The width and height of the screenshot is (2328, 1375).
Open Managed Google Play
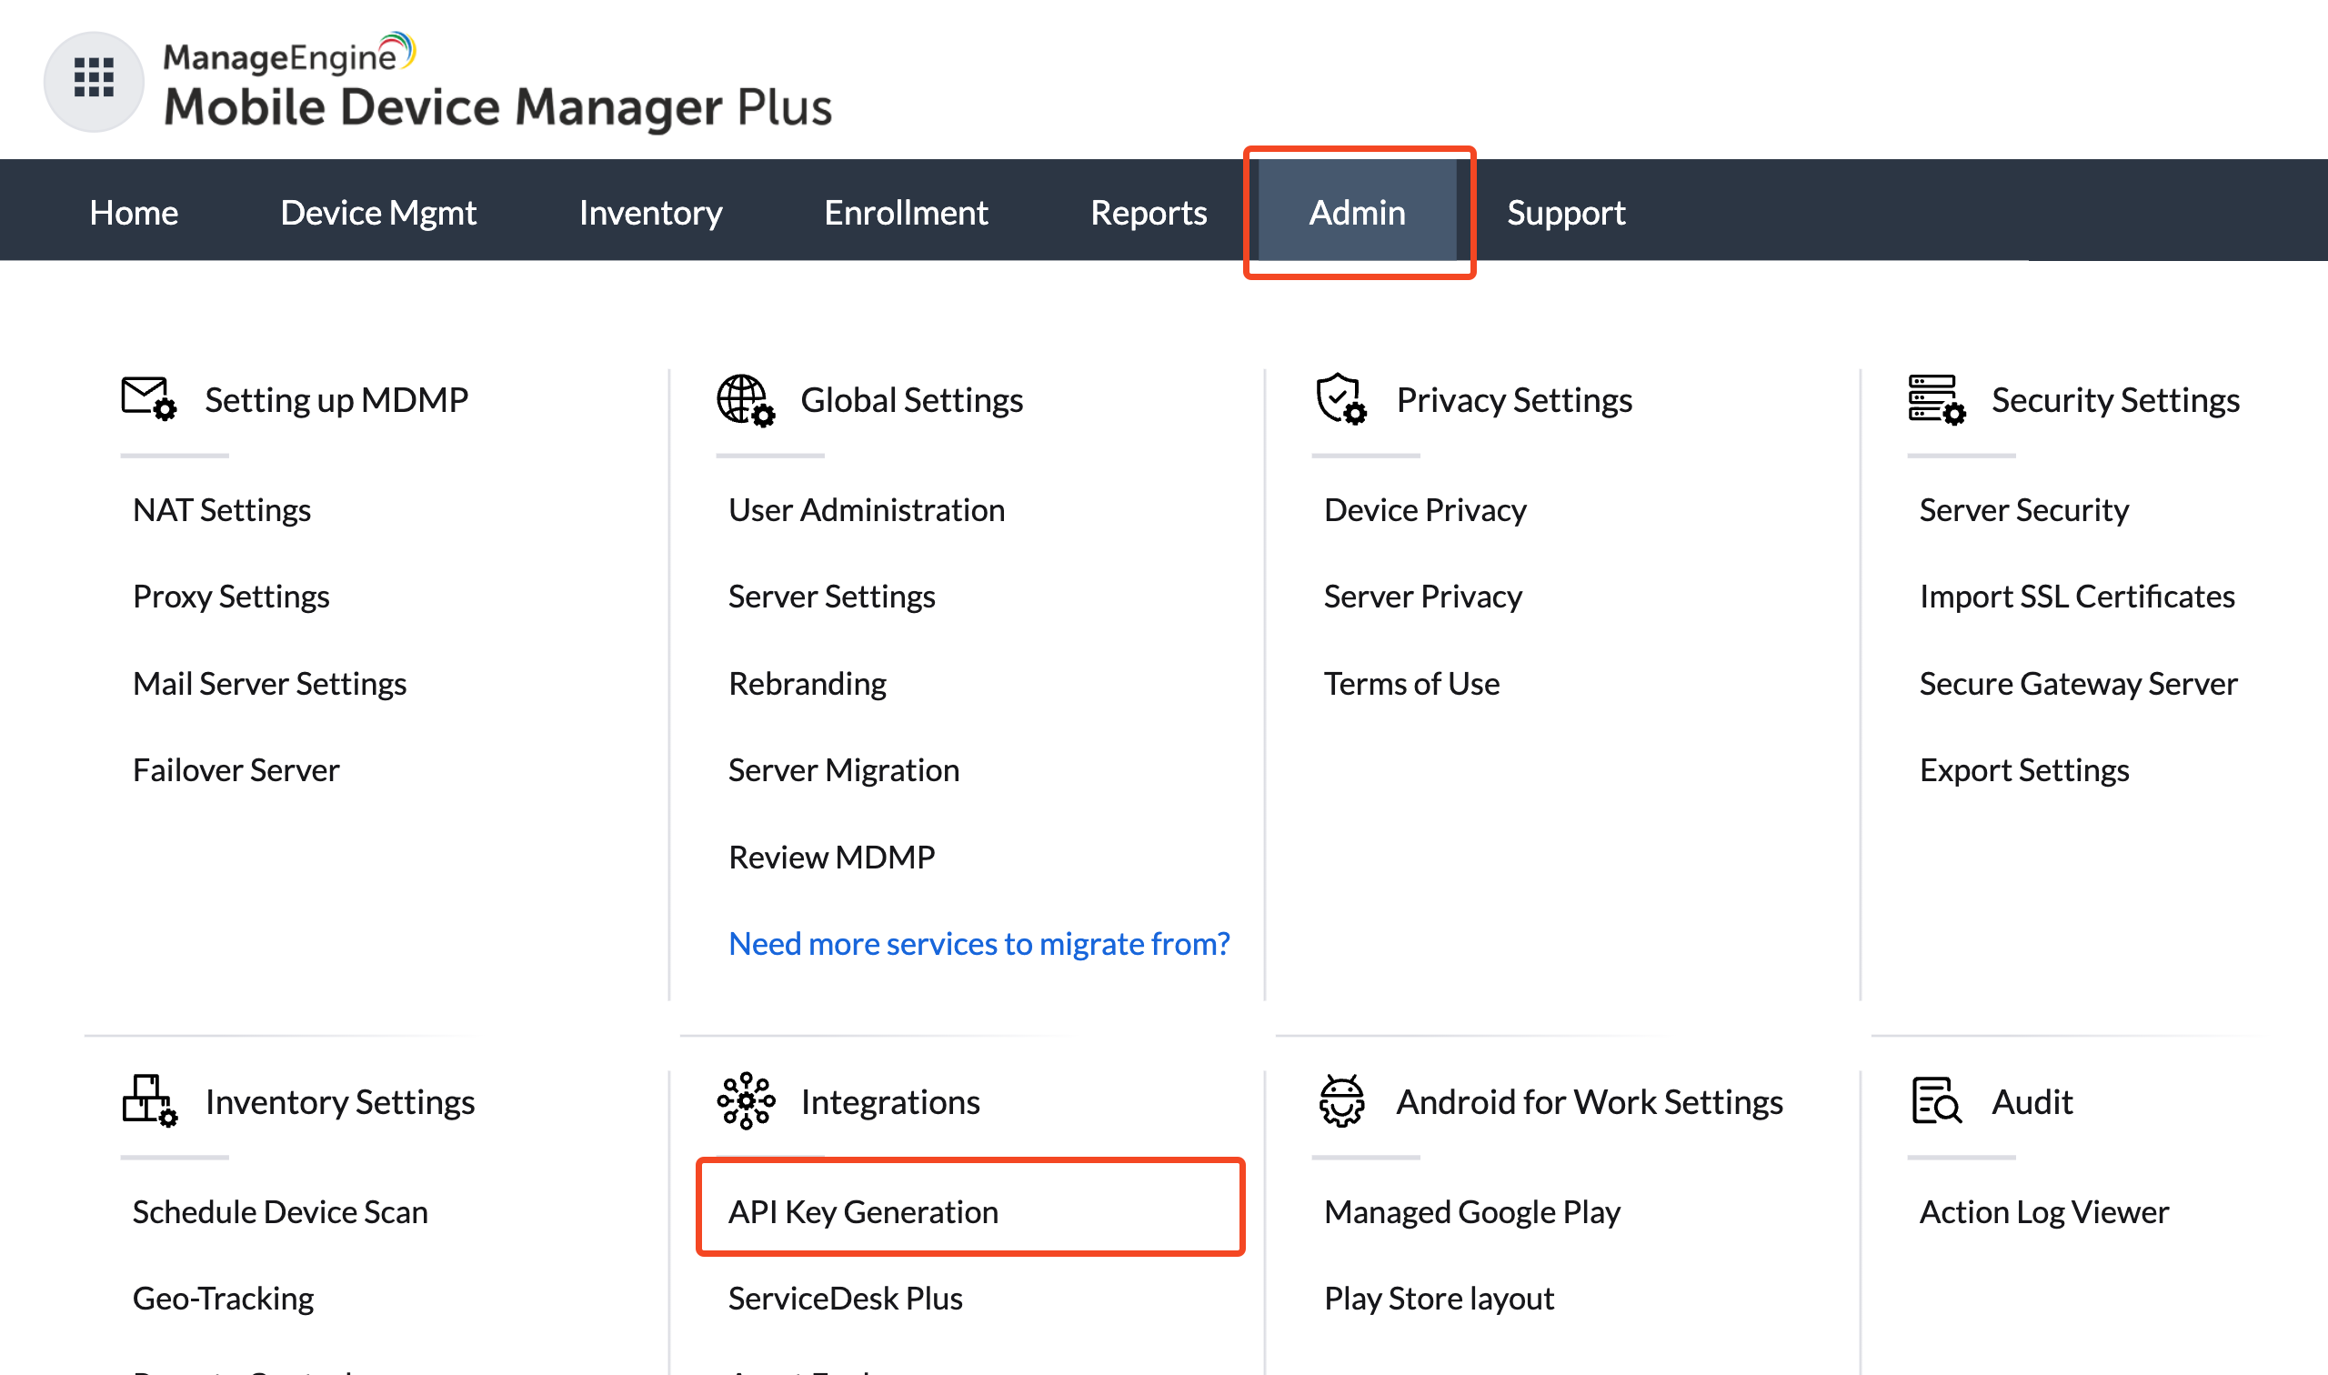point(1471,1211)
